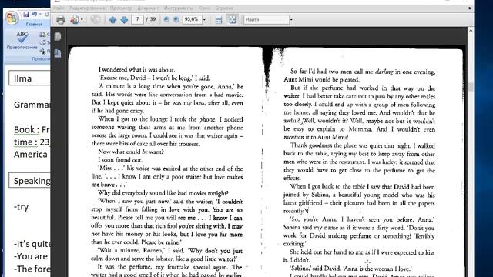Click the Undo icon in Word toolbar
The width and height of the screenshot is (493, 277).
34,14
